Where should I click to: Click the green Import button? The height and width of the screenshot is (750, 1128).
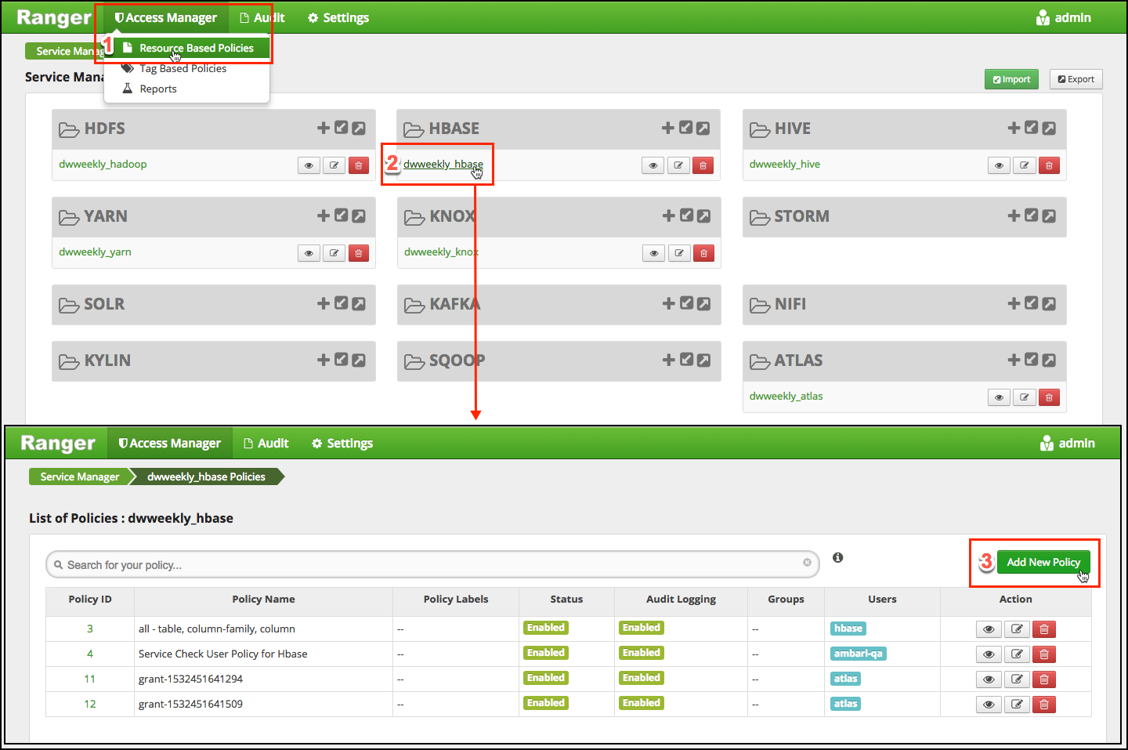pyautogui.click(x=1011, y=79)
